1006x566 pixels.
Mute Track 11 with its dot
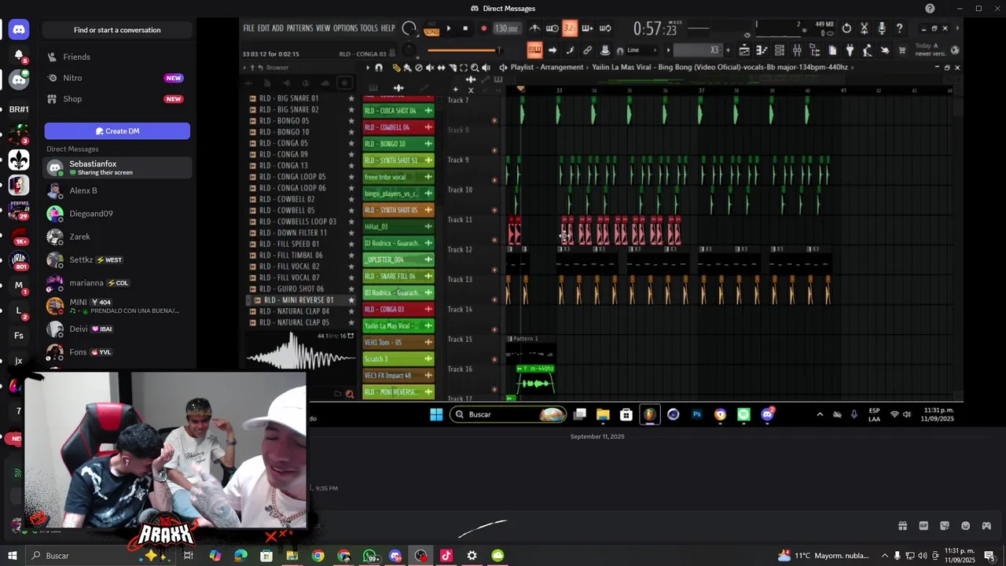[494, 240]
